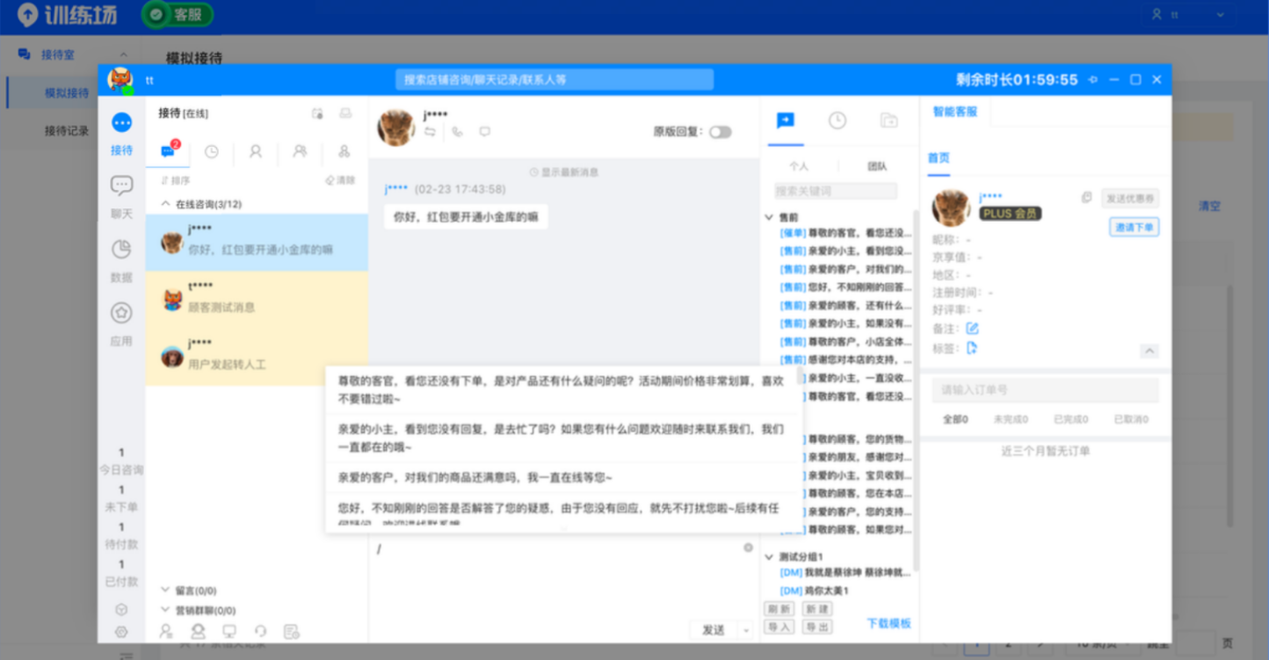The height and width of the screenshot is (660, 1269).
Task: Open the clock tab in quick-reply panel
Action: tap(837, 120)
